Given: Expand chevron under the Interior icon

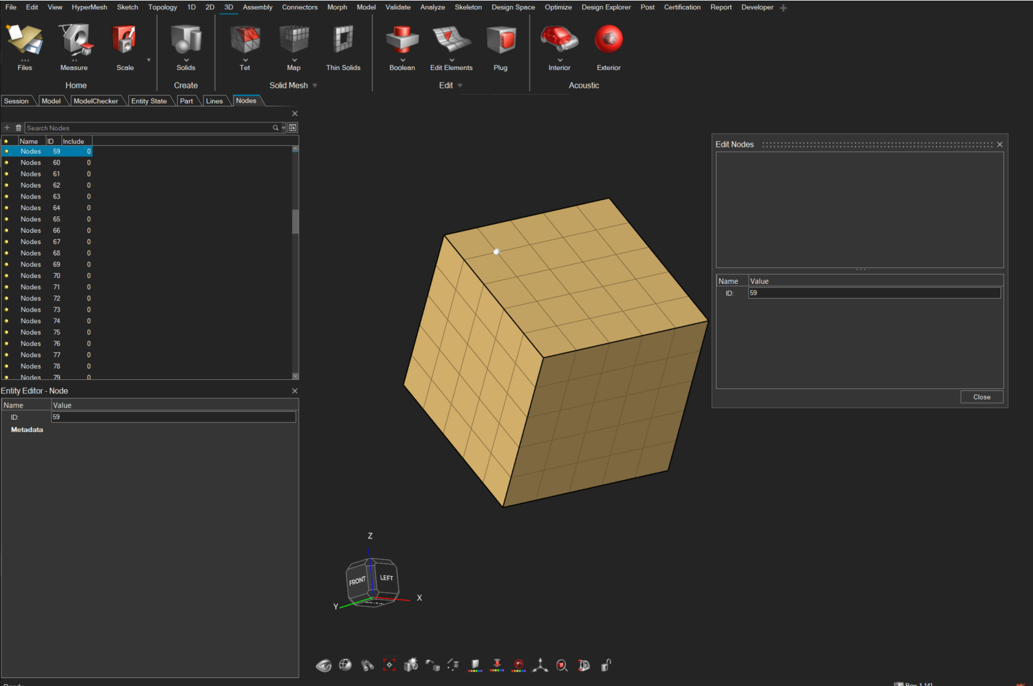Looking at the screenshot, I should pyautogui.click(x=560, y=60).
